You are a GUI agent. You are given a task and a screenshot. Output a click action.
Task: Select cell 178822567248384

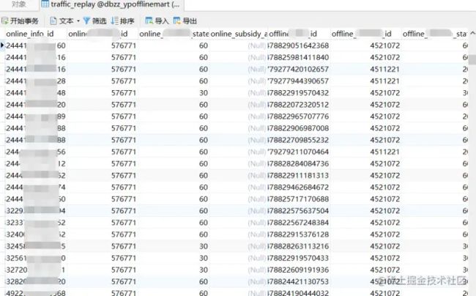tap(298, 223)
